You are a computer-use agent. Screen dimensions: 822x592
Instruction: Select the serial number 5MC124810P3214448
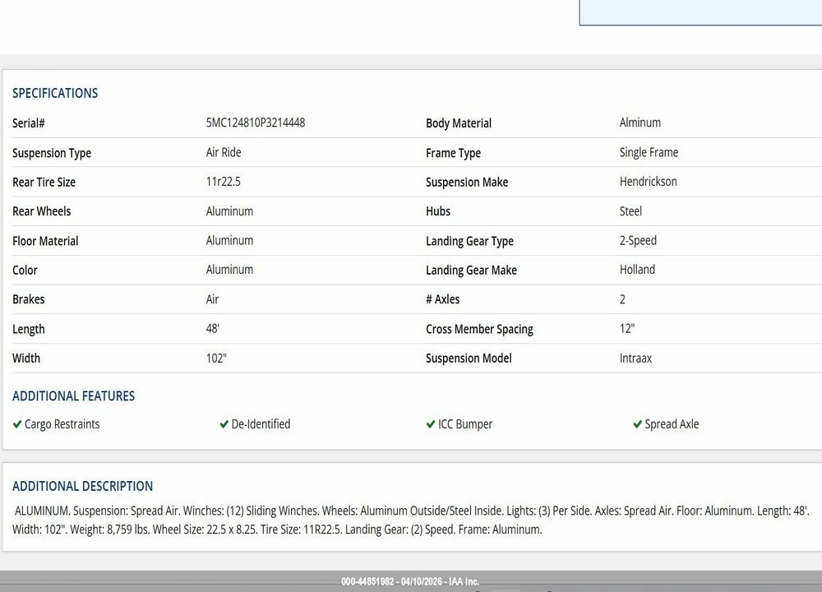point(256,123)
